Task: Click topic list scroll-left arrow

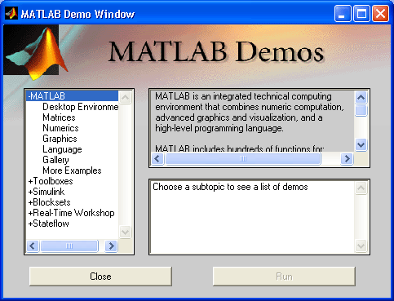Action: click(x=33, y=246)
